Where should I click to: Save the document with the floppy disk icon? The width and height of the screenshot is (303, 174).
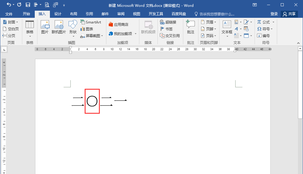pos(28,5)
